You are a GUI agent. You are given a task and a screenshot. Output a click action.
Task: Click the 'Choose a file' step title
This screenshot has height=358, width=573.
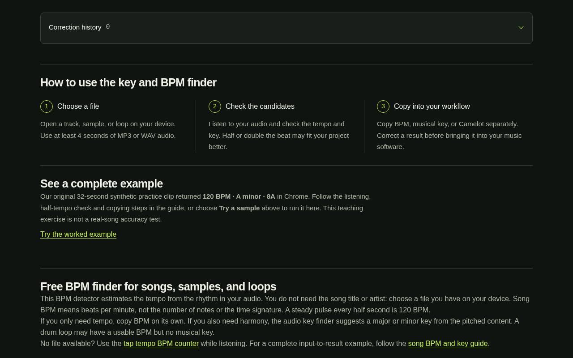78,107
